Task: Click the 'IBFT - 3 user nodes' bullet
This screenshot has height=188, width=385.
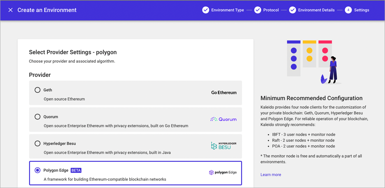Action: pos(304,135)
